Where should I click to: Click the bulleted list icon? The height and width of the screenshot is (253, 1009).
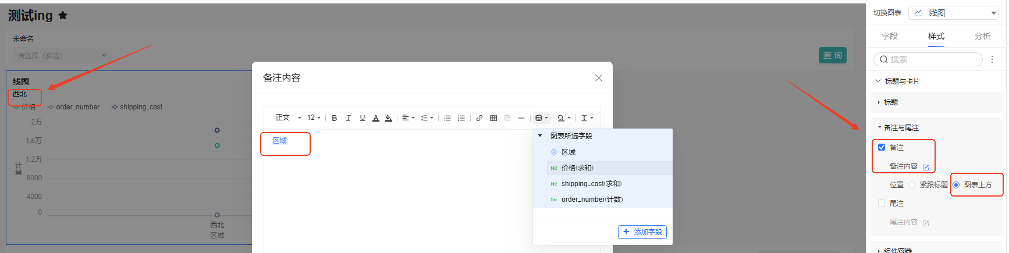coord(447,118)
